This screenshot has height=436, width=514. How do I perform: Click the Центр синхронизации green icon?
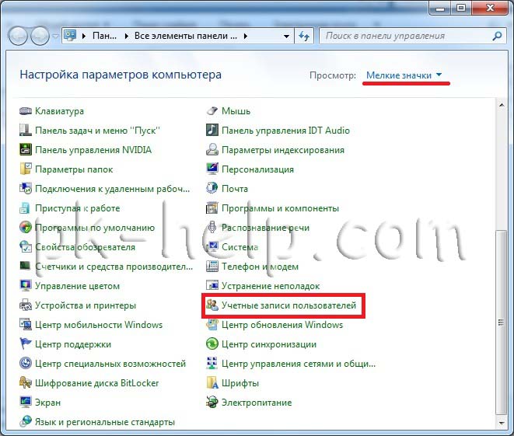(x=212, y=344)
